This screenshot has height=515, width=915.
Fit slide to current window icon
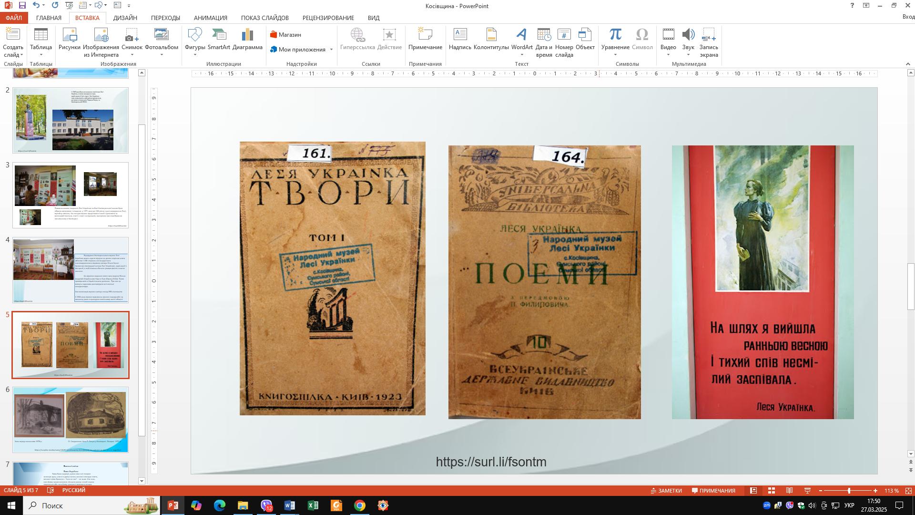pos(908,491)
